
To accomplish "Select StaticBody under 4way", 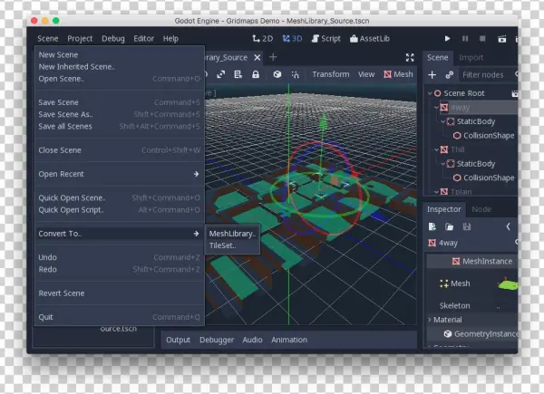I will [471, 121].
